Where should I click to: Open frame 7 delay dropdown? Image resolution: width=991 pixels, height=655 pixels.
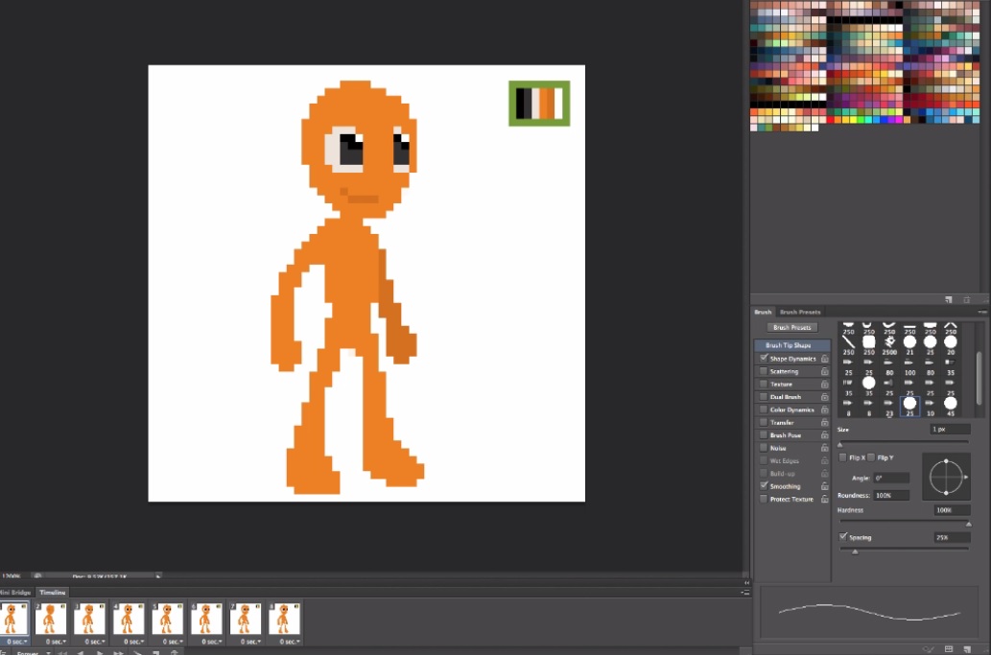[251, 642]
